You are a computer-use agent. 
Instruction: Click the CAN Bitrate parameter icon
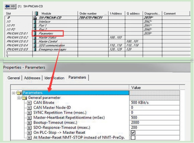[x=29, y=103]
